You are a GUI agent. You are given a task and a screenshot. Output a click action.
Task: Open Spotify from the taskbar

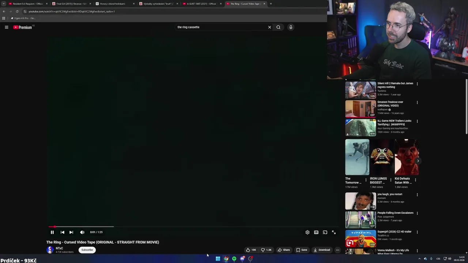coord(234,259)
